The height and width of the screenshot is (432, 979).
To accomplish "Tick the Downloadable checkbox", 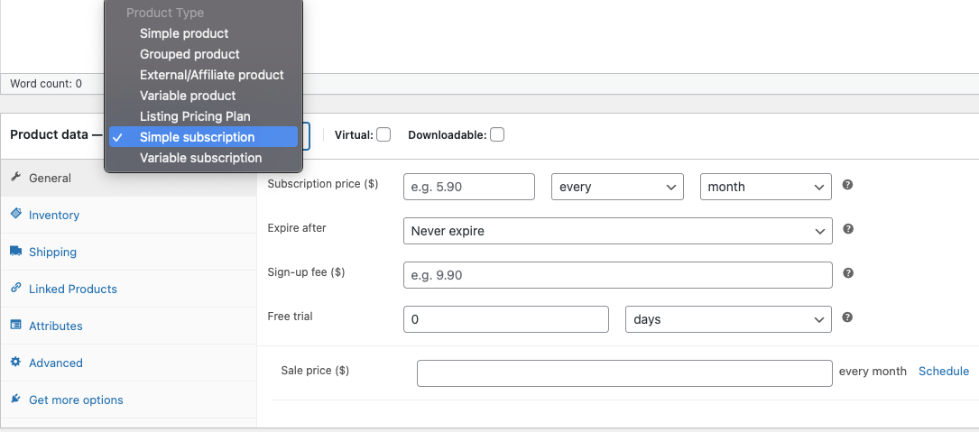I will pyautogui.click(x=497, y=134).
